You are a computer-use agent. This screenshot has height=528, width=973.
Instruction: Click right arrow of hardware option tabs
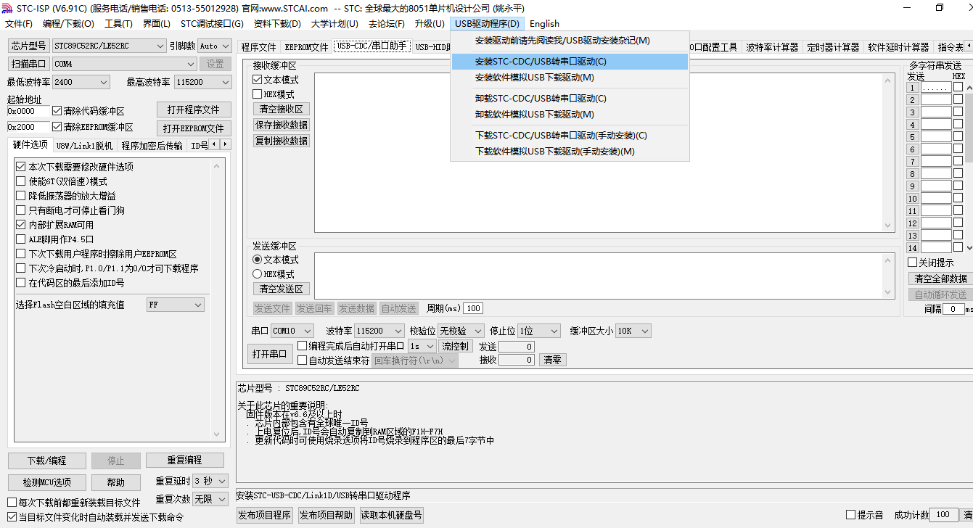pos(226,145)
